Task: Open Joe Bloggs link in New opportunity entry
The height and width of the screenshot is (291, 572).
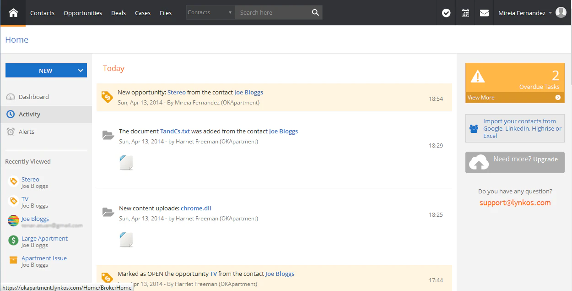Action: pyautogui.click(x=248, y=92)
